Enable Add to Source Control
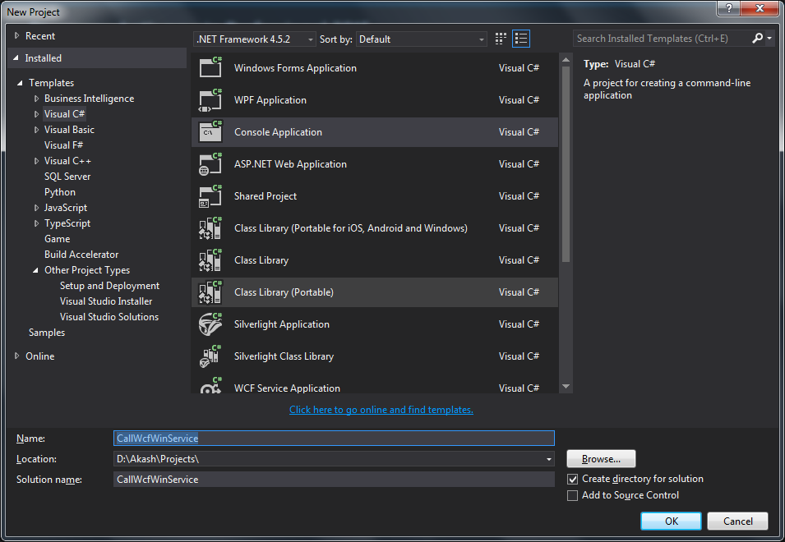785x542 pixels. tap(572, 495)
